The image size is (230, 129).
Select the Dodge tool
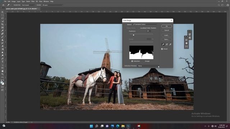pos(3,56)
